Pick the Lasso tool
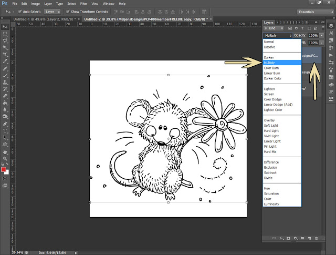Screen dimensions: 336x255 pos(5,39)
